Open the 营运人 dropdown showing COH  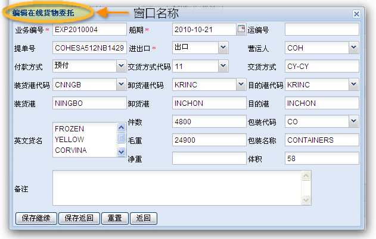point(354,48)
